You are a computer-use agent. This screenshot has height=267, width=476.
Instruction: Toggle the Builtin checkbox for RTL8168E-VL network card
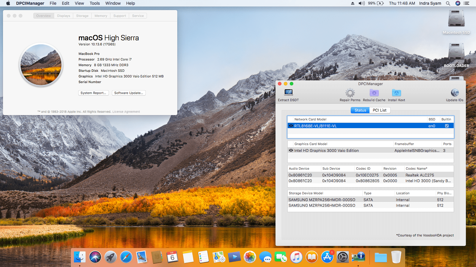(446, 125)
